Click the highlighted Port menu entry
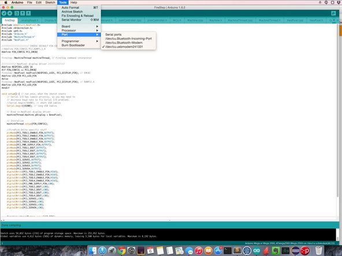The width and height of the screenshot is (342, 256). [79, 35]
